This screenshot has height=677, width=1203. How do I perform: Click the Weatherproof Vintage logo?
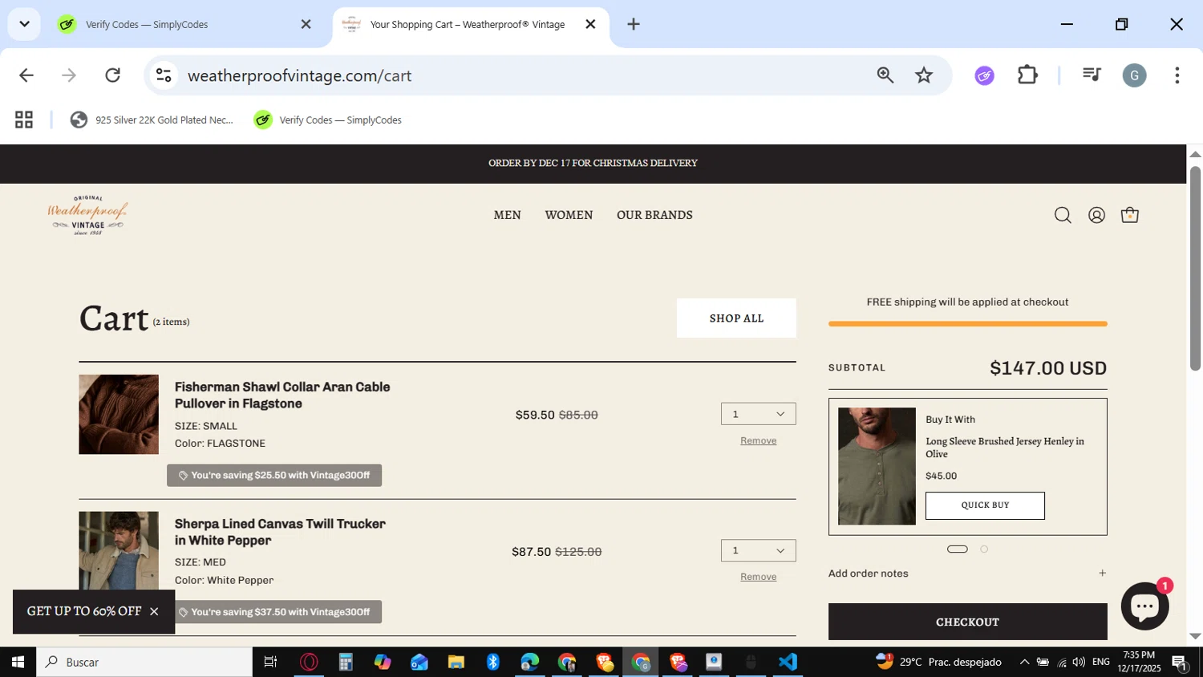(87, 215)
